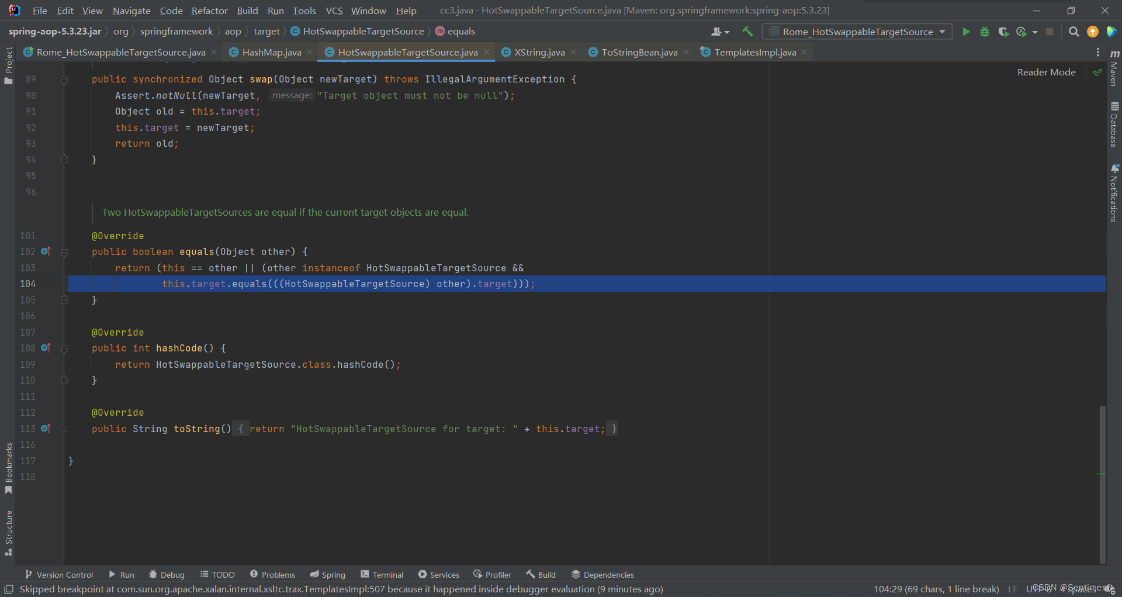Screen dimensions: 1122x597
Task: Open the colorful toolbox icon at top right
Action: tap(1111, 32)
